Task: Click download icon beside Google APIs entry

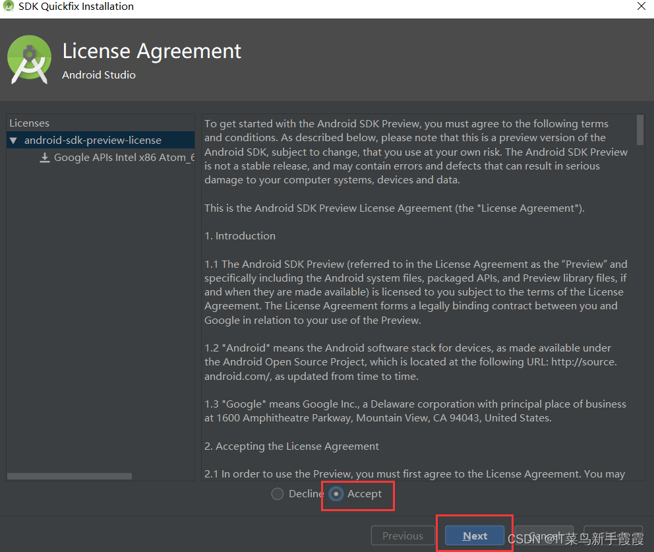Action: (45, 158)
